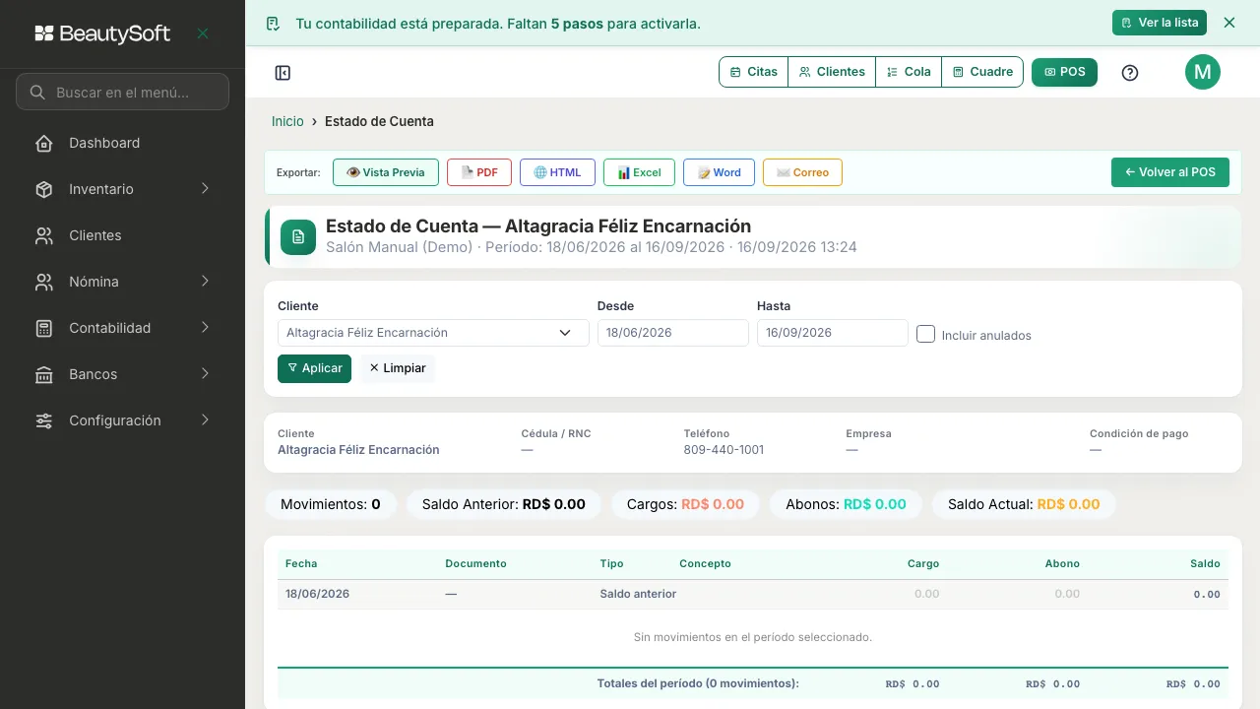The image size is (1260, 709).
Task: Expand the Bancos submenu chevron
Action: click(205, 374)
